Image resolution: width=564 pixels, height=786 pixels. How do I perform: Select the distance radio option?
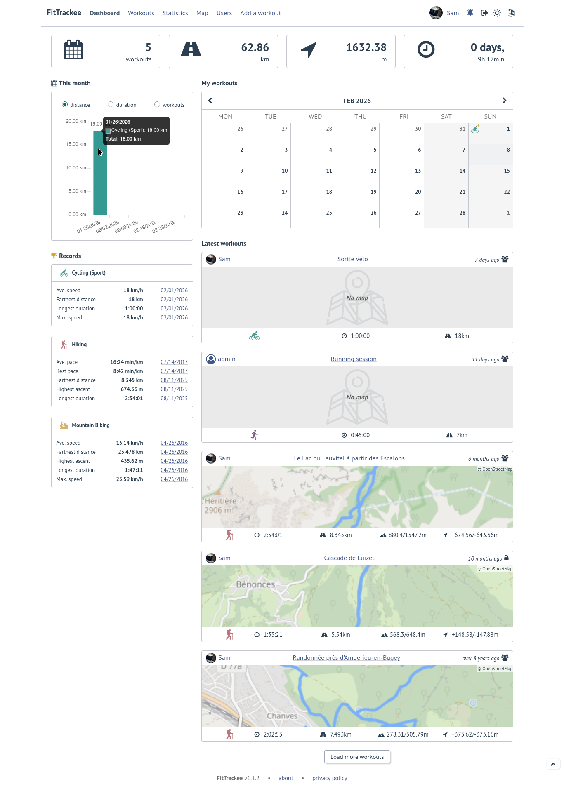[x=65, y=104]
